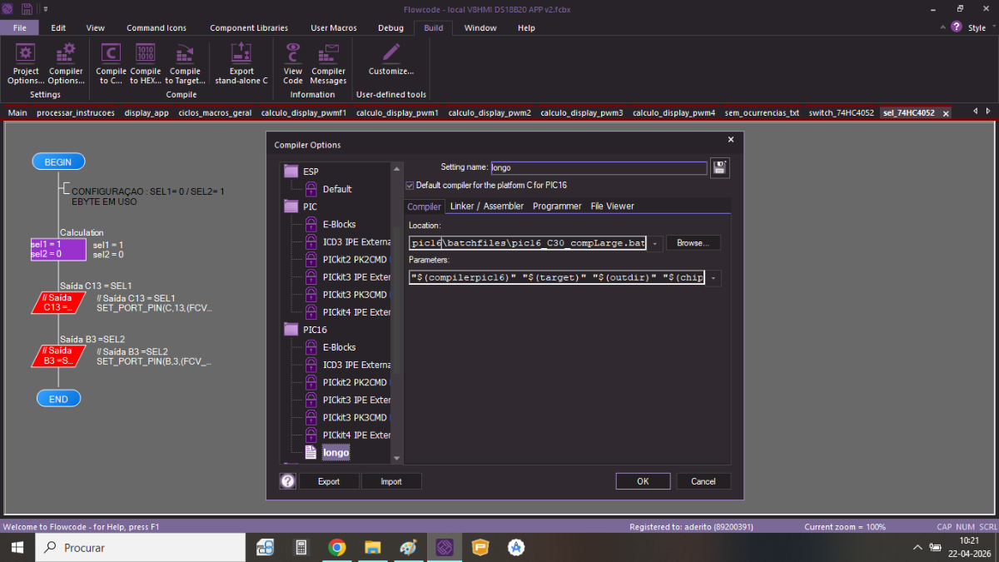This screenshot has height=562, width=999.
Task: Open the Debug ribbon tab
Action: click(390, 27)
